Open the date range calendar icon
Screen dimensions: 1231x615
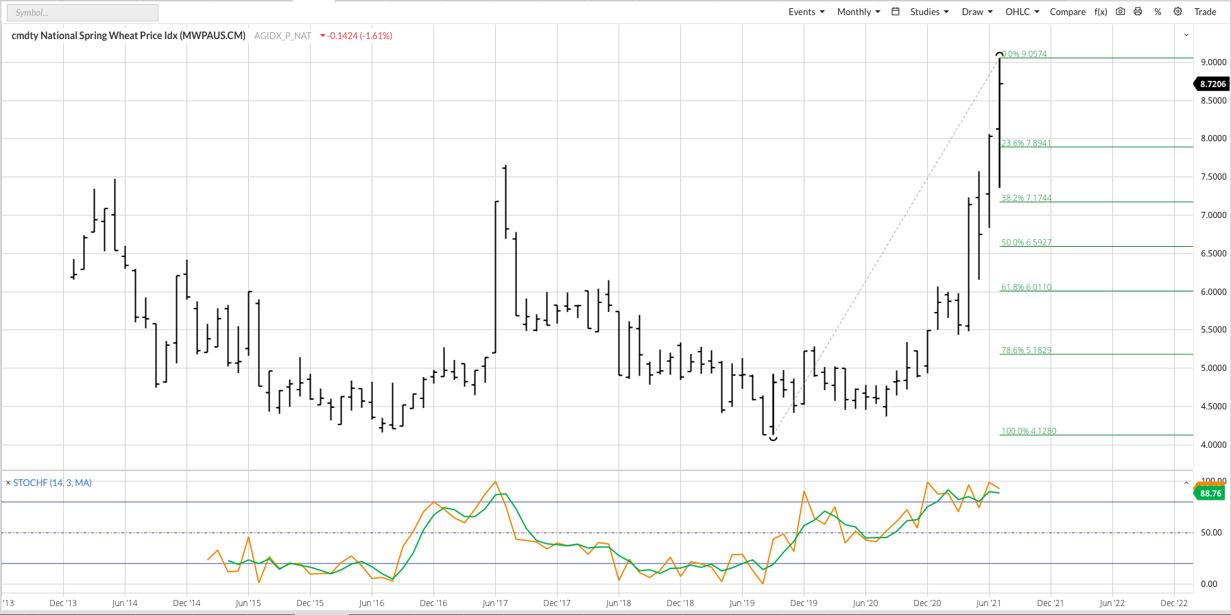[896, 12]
